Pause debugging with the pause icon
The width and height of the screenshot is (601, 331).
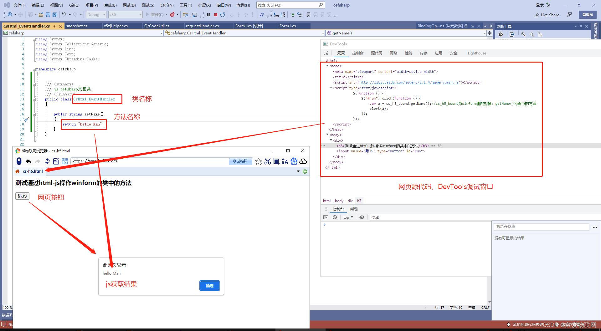(209, 14)
